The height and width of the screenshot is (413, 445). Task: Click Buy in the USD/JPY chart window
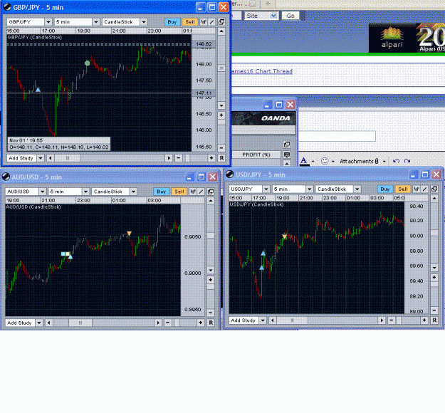pyautogui.click(x=385, y=189)
